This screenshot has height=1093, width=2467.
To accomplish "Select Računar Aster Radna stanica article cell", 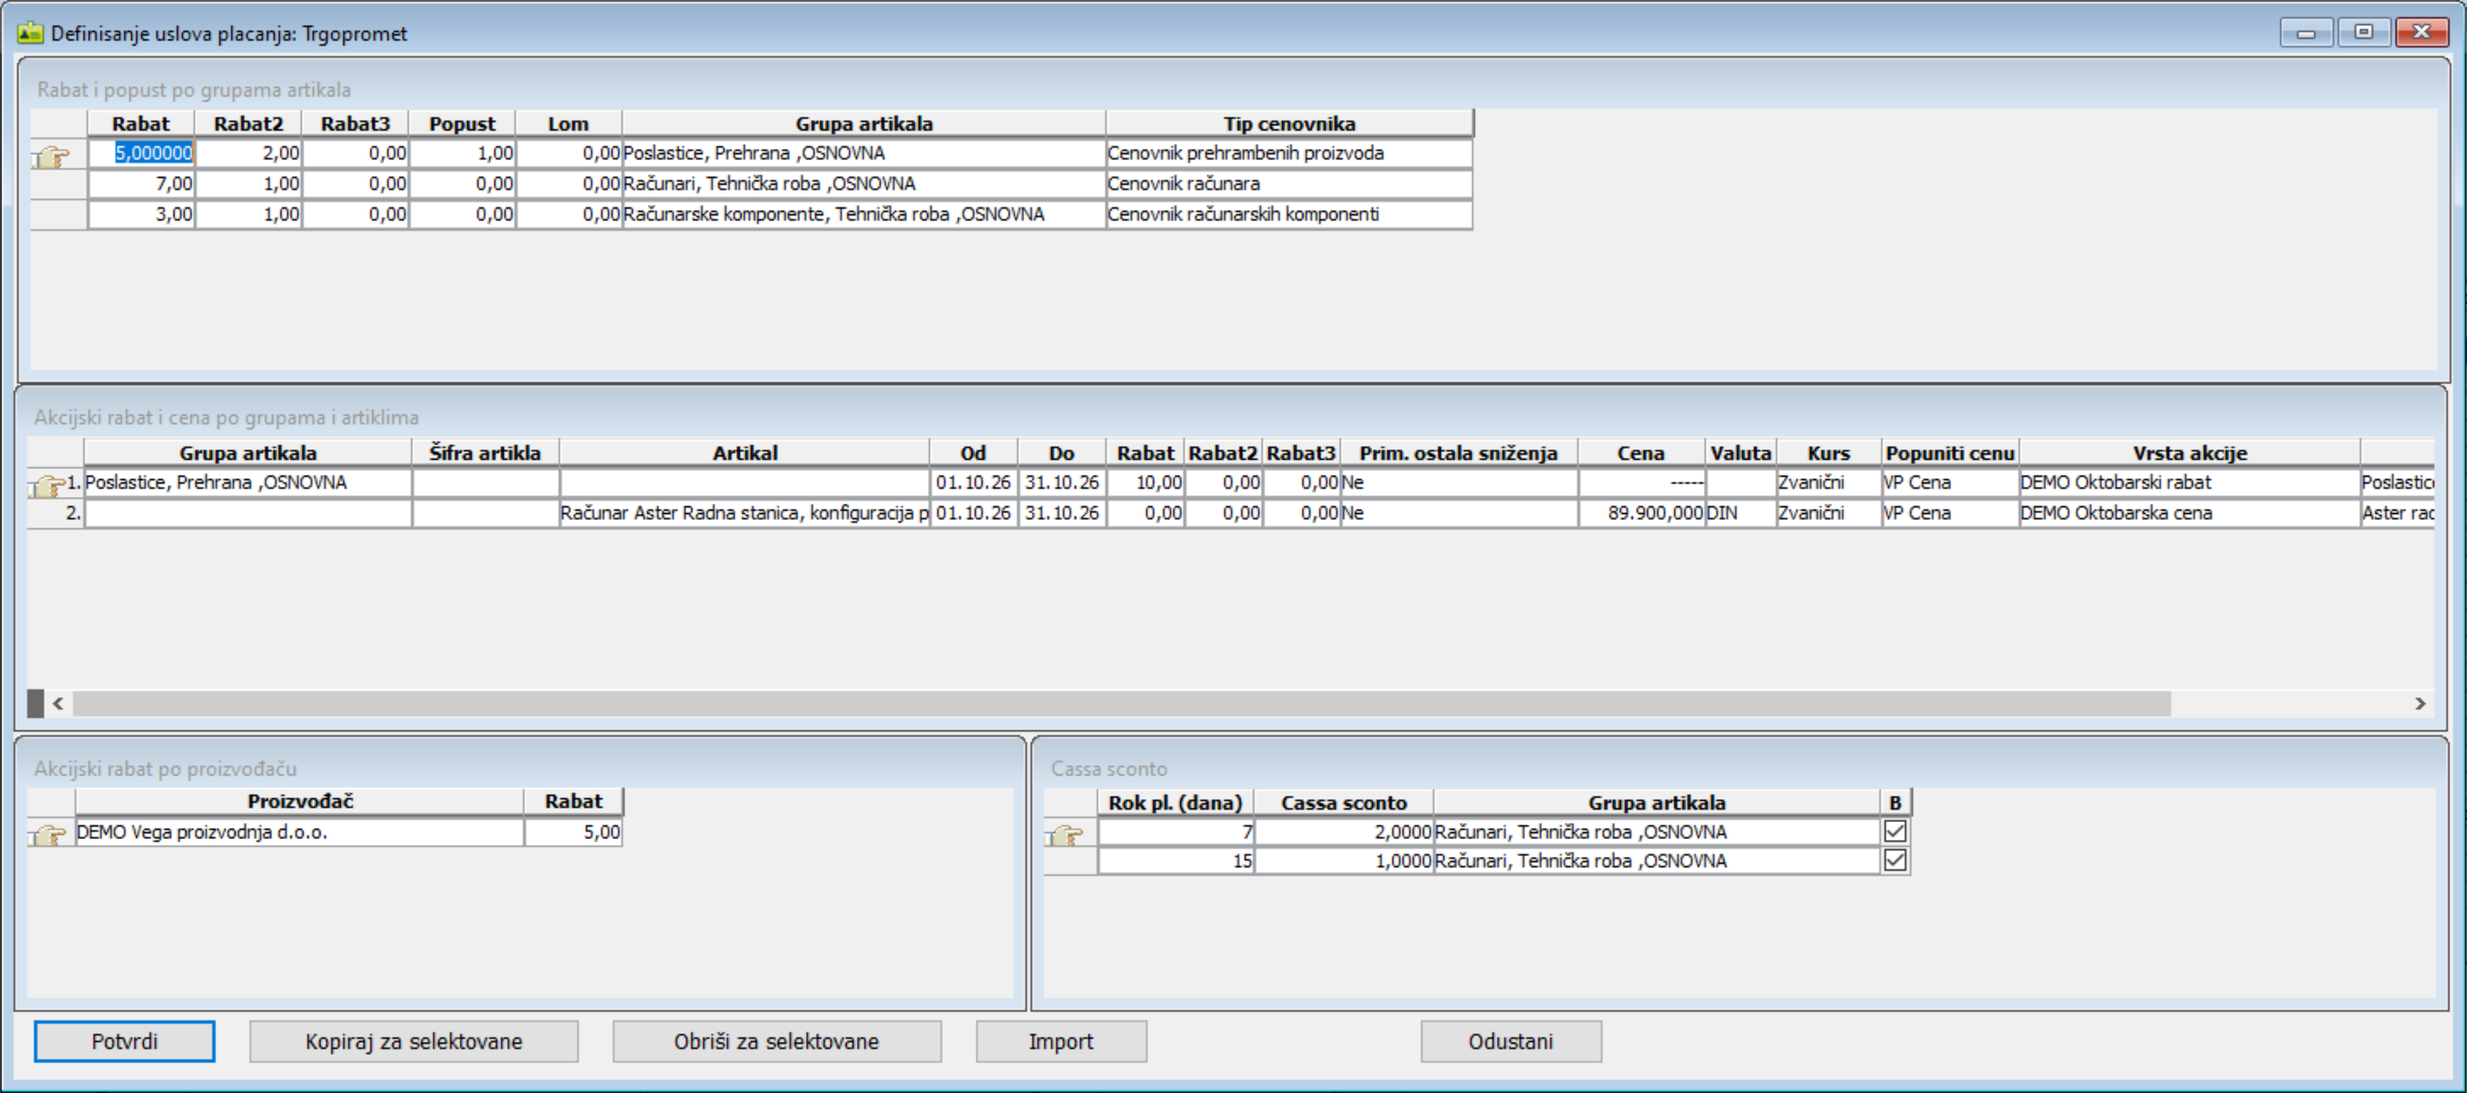I will click(x=744, y=513).
